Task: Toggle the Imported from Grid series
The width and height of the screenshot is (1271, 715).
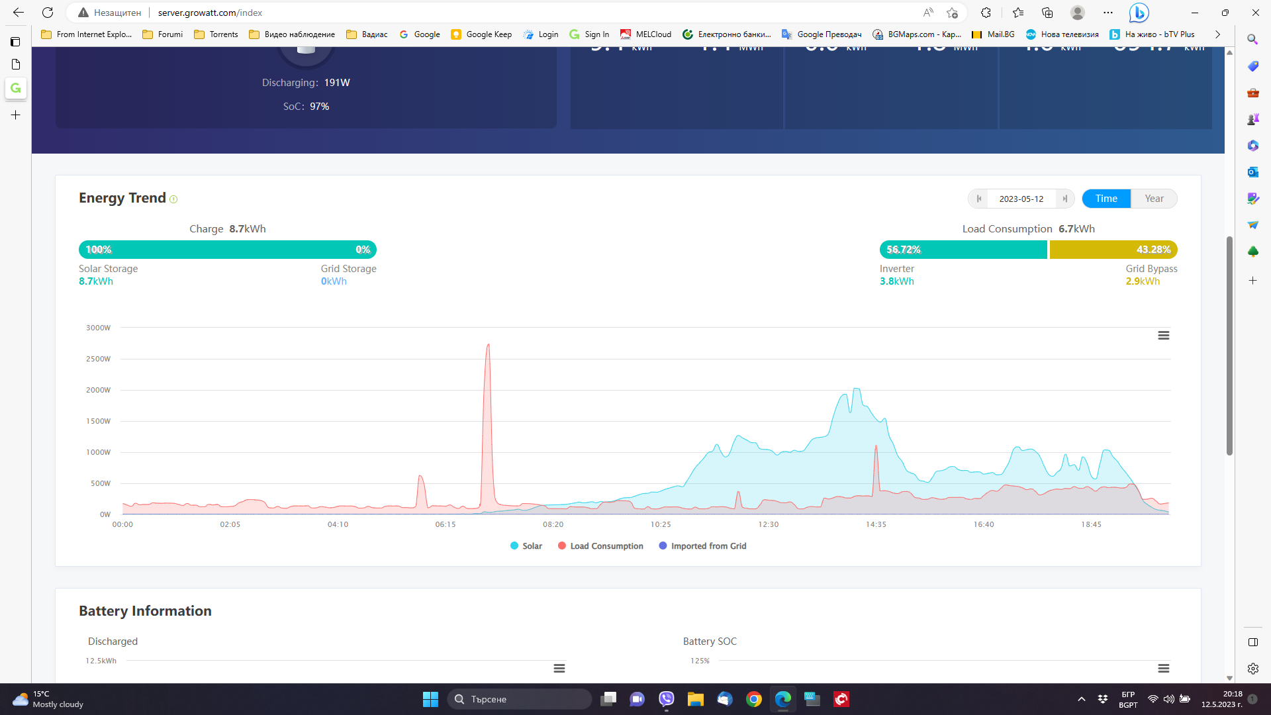Action: click(702, 546)
